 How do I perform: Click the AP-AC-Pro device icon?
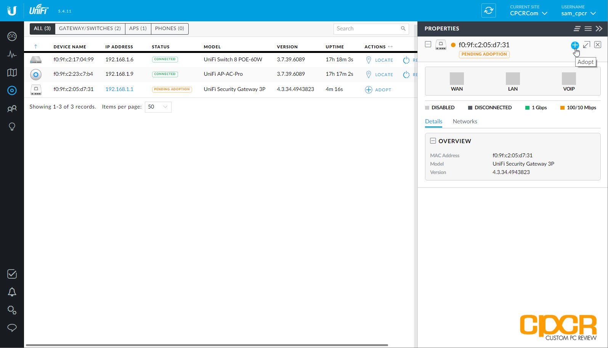36,75
